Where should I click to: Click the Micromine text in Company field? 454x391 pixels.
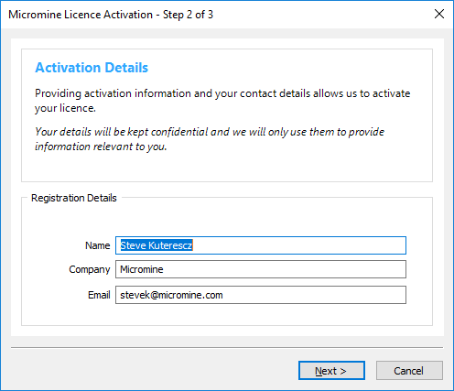click(x=142, y=269)
